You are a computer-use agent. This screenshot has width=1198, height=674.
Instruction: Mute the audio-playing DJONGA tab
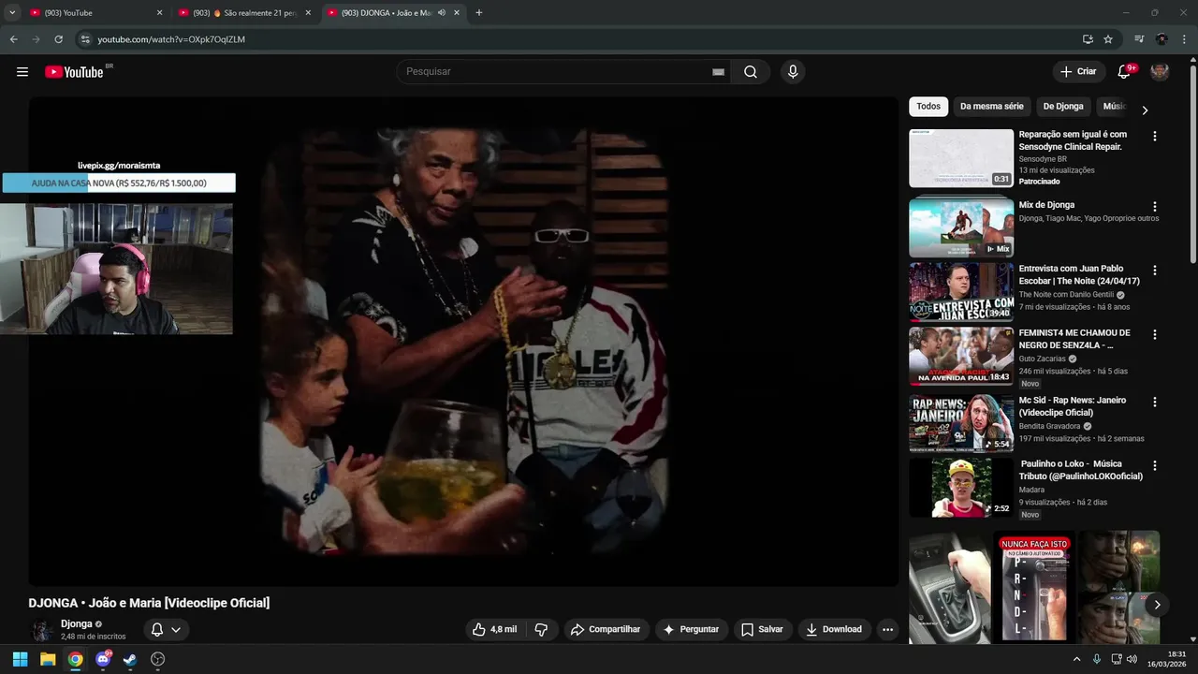pos(441,12)
